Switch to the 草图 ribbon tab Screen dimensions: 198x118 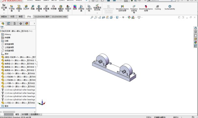tap(21, 17)
